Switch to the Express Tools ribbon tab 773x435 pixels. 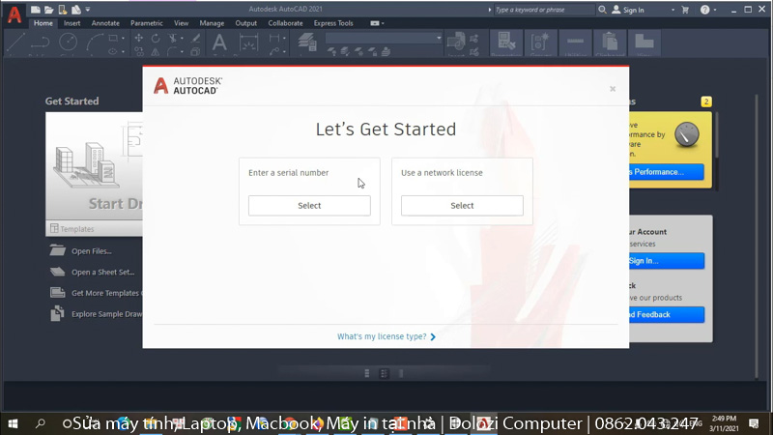point(333,23)
